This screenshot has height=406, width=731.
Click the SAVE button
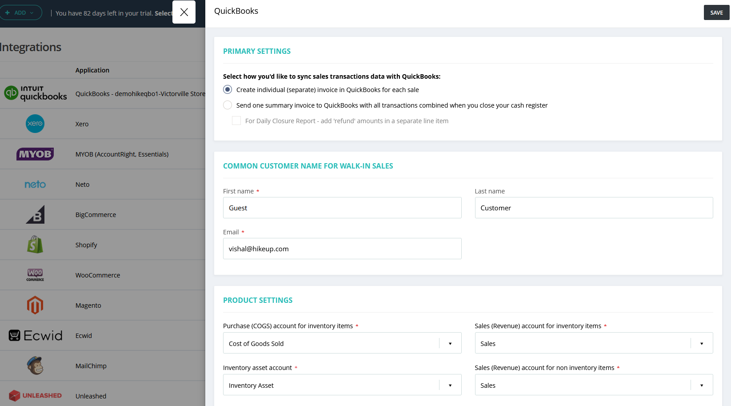click(x=716, y=12)
